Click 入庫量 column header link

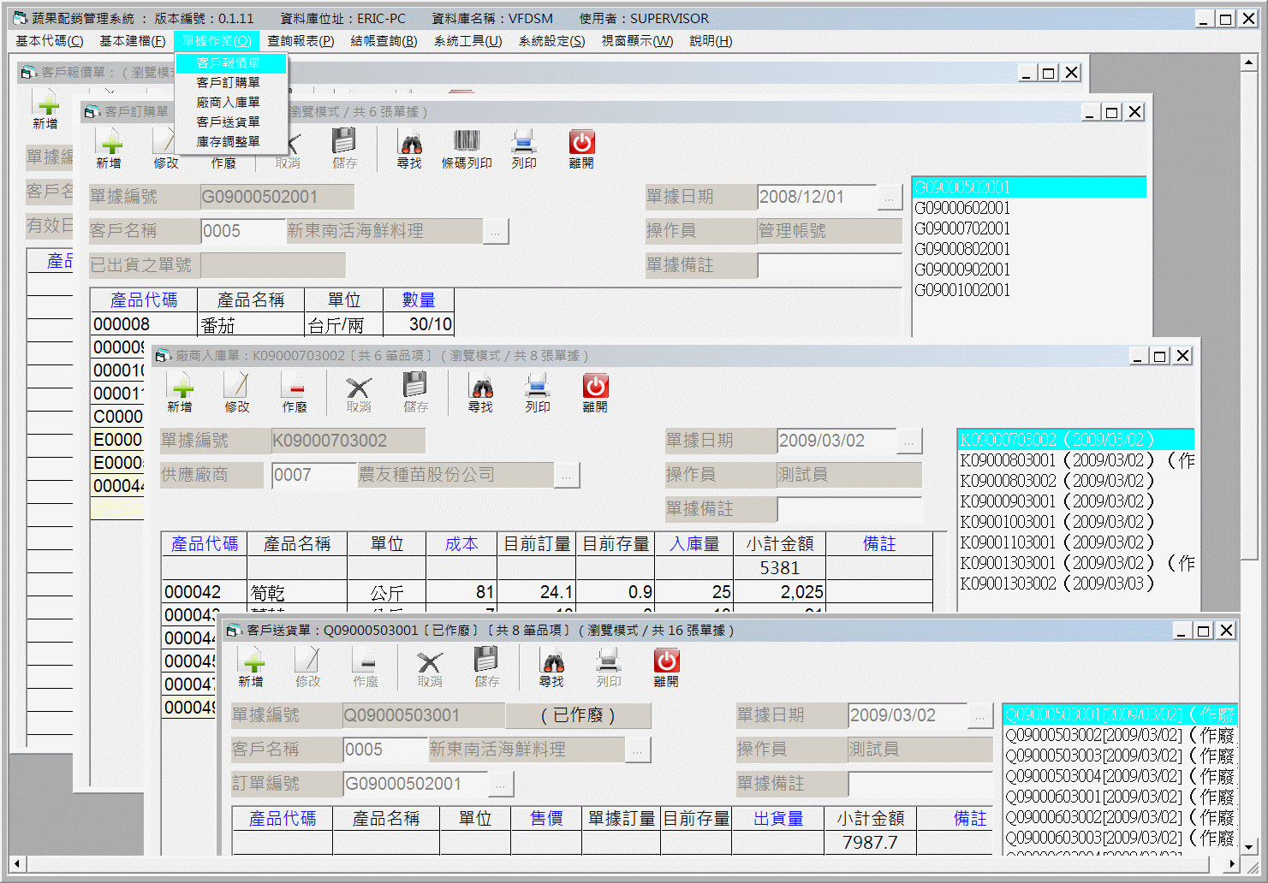pyautogui.click(x=694, y=544)
